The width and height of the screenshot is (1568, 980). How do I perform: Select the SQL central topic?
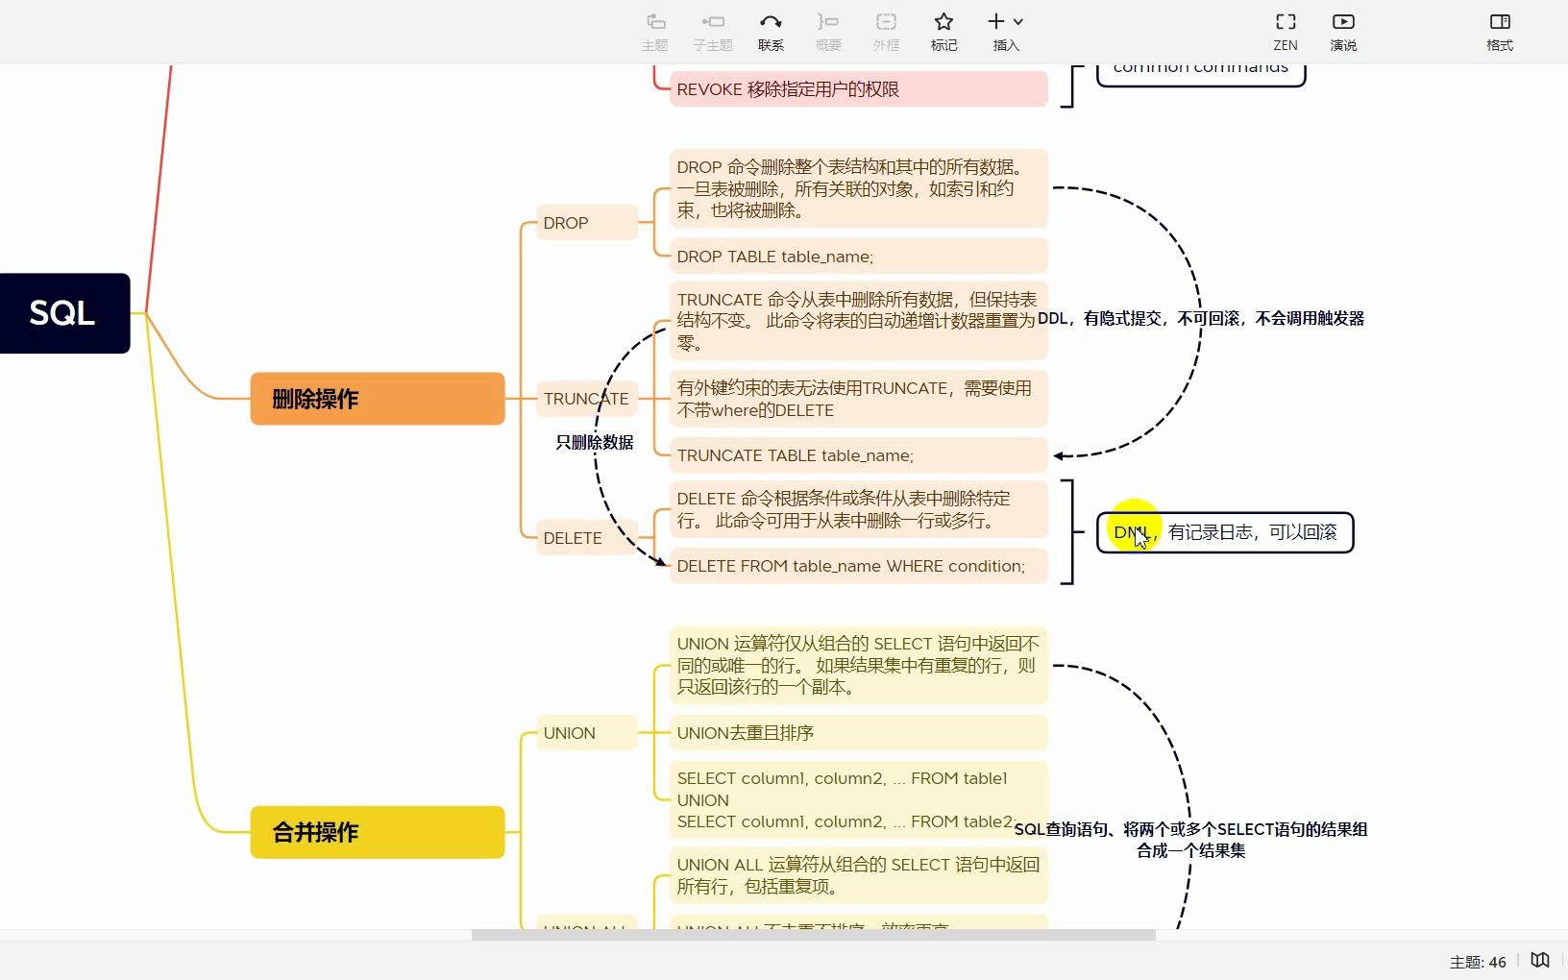[63, 313]
